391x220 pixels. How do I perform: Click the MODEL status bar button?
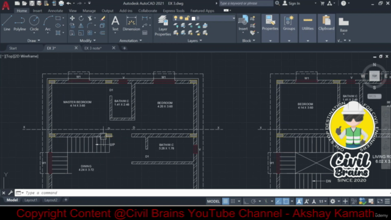(213, 201)
